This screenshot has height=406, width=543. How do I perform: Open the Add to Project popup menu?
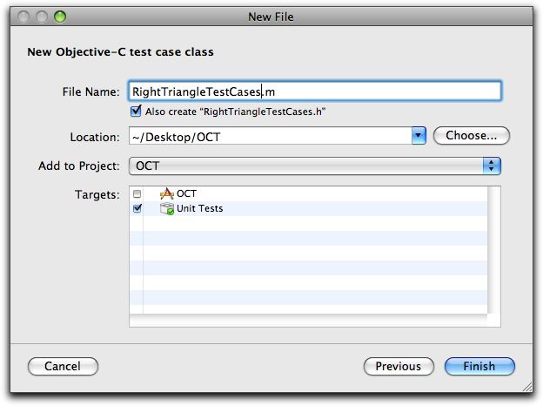(314, 166)
